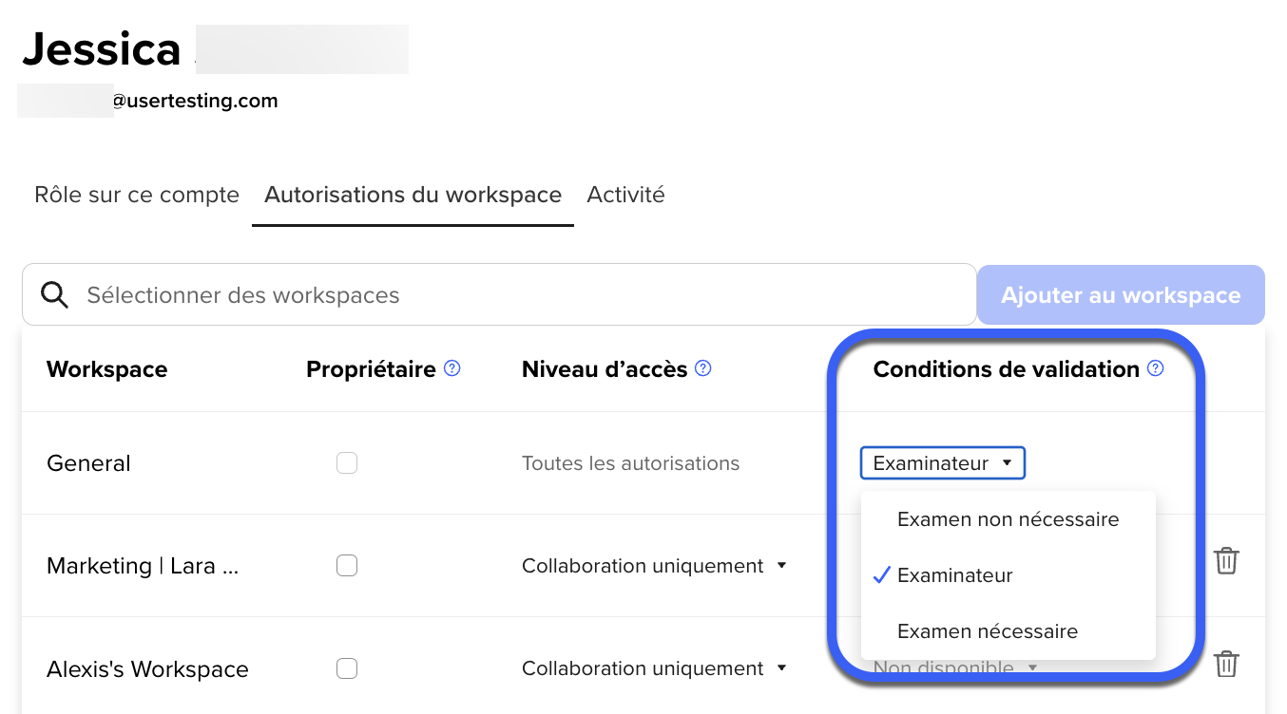Open the Activité tab

point(625,195)
